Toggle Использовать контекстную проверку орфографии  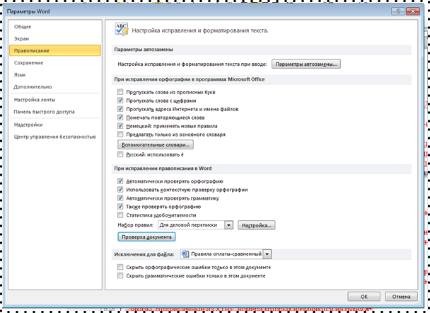click(x=120, y=190)
